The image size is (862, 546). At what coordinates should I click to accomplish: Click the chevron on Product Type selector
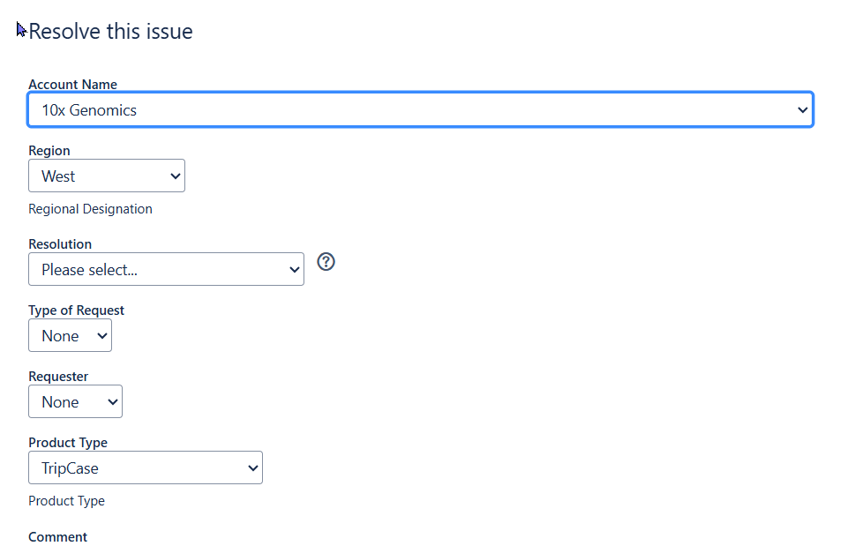251,467
